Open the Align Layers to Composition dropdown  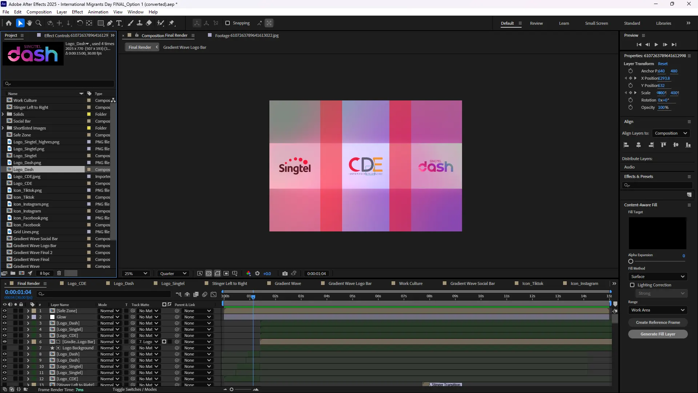[671, 133]
